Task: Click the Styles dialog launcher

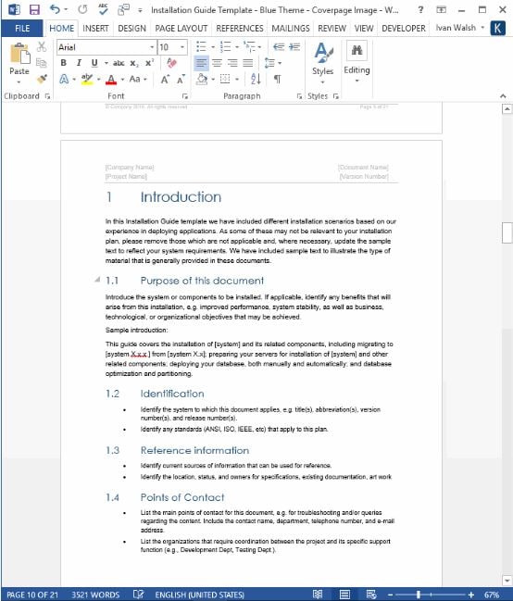Action: pyautogui.click(x=336, y=96)
